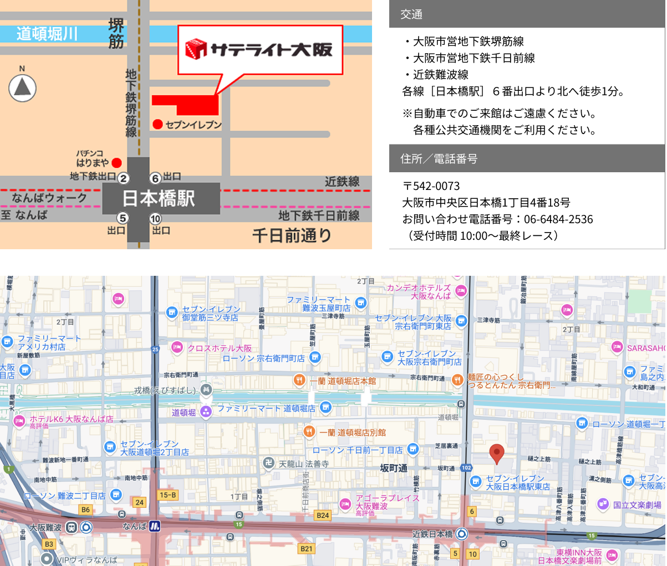The height and width of the screenshot is (566, 667).
Task: Click the postal code 〒542-0073
Action: click(431, 186)
